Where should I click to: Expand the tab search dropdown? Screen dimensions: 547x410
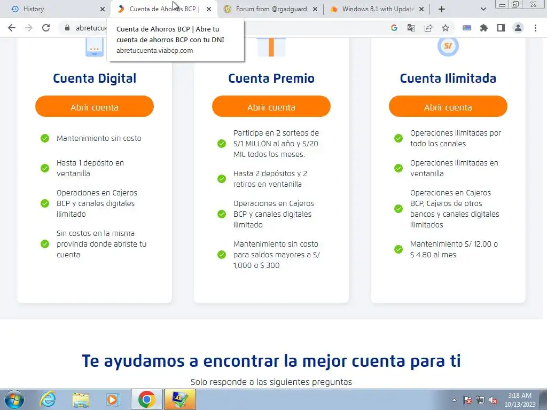483,9
